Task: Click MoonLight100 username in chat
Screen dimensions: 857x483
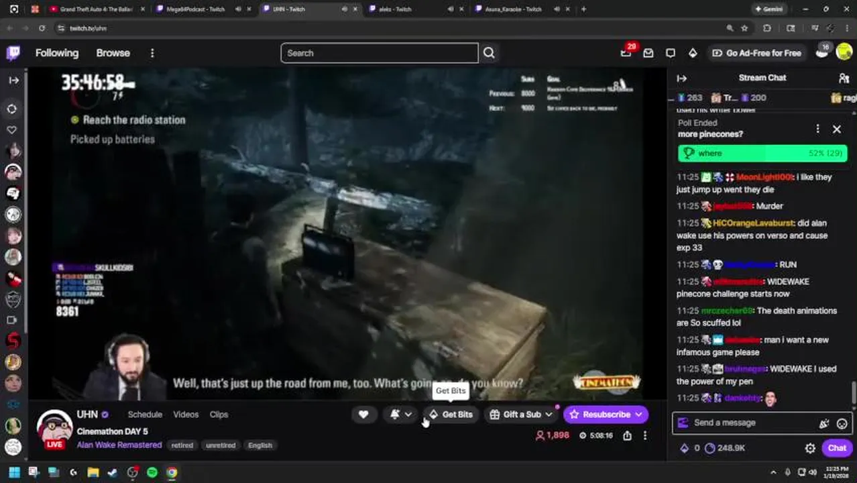Action: pos(764,177)
